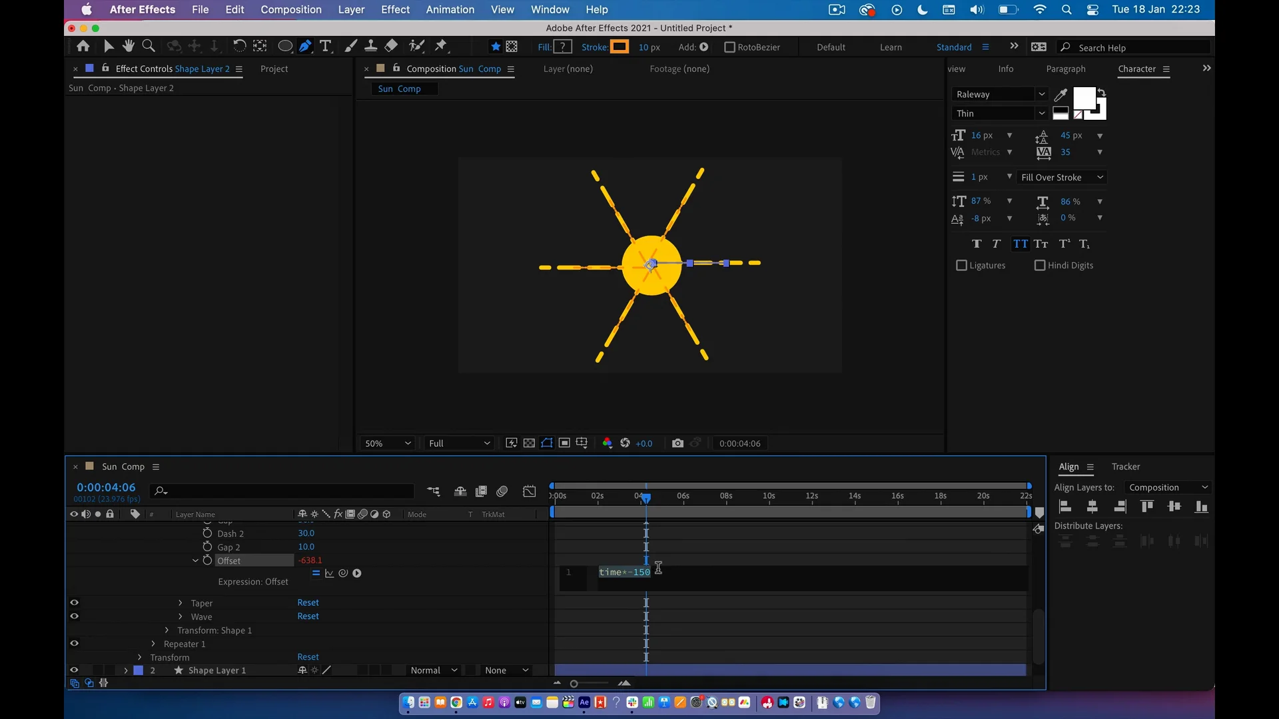The height and width of the screenshot is (719, 1279).
Task: Select the Hand tool
Action: pyautogui.click(x=129, y=46)
